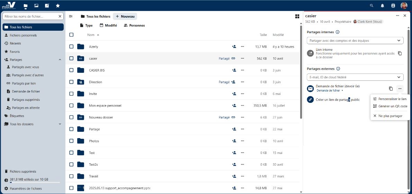Click the file name filter input field
This screenshot has height=194, width=412.
30,16
